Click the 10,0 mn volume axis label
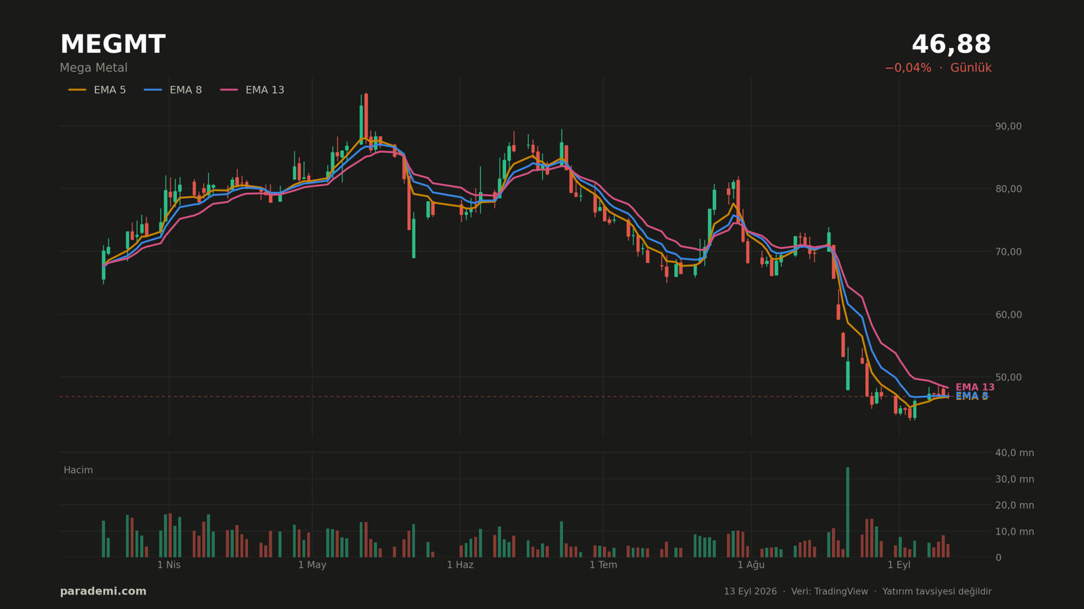 point(1014,531)
